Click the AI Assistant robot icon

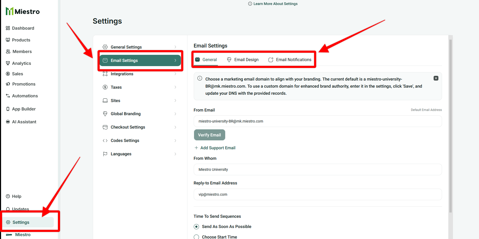click(x=8, y=122)
